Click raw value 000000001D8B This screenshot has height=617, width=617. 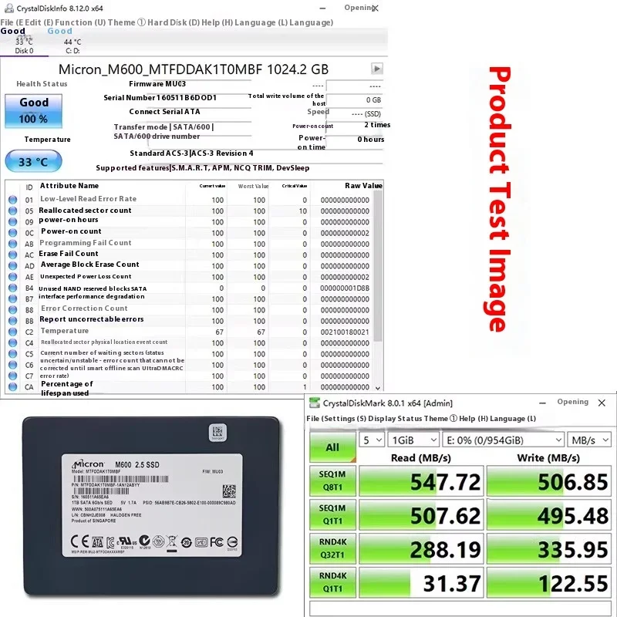345,288
